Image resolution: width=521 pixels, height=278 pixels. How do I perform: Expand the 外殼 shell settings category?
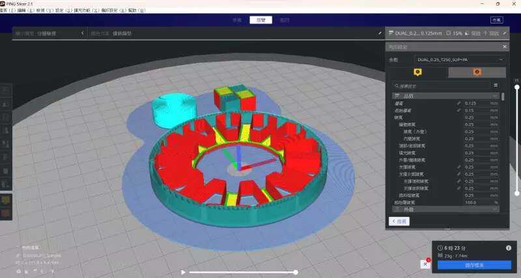(x=445, y=210)
